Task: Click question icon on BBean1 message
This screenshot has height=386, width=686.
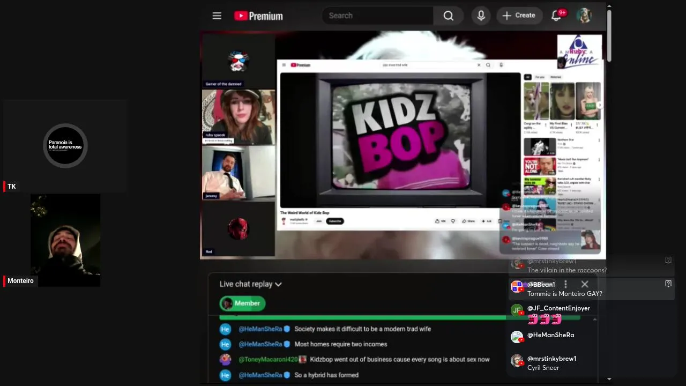Action: [668, 284]
